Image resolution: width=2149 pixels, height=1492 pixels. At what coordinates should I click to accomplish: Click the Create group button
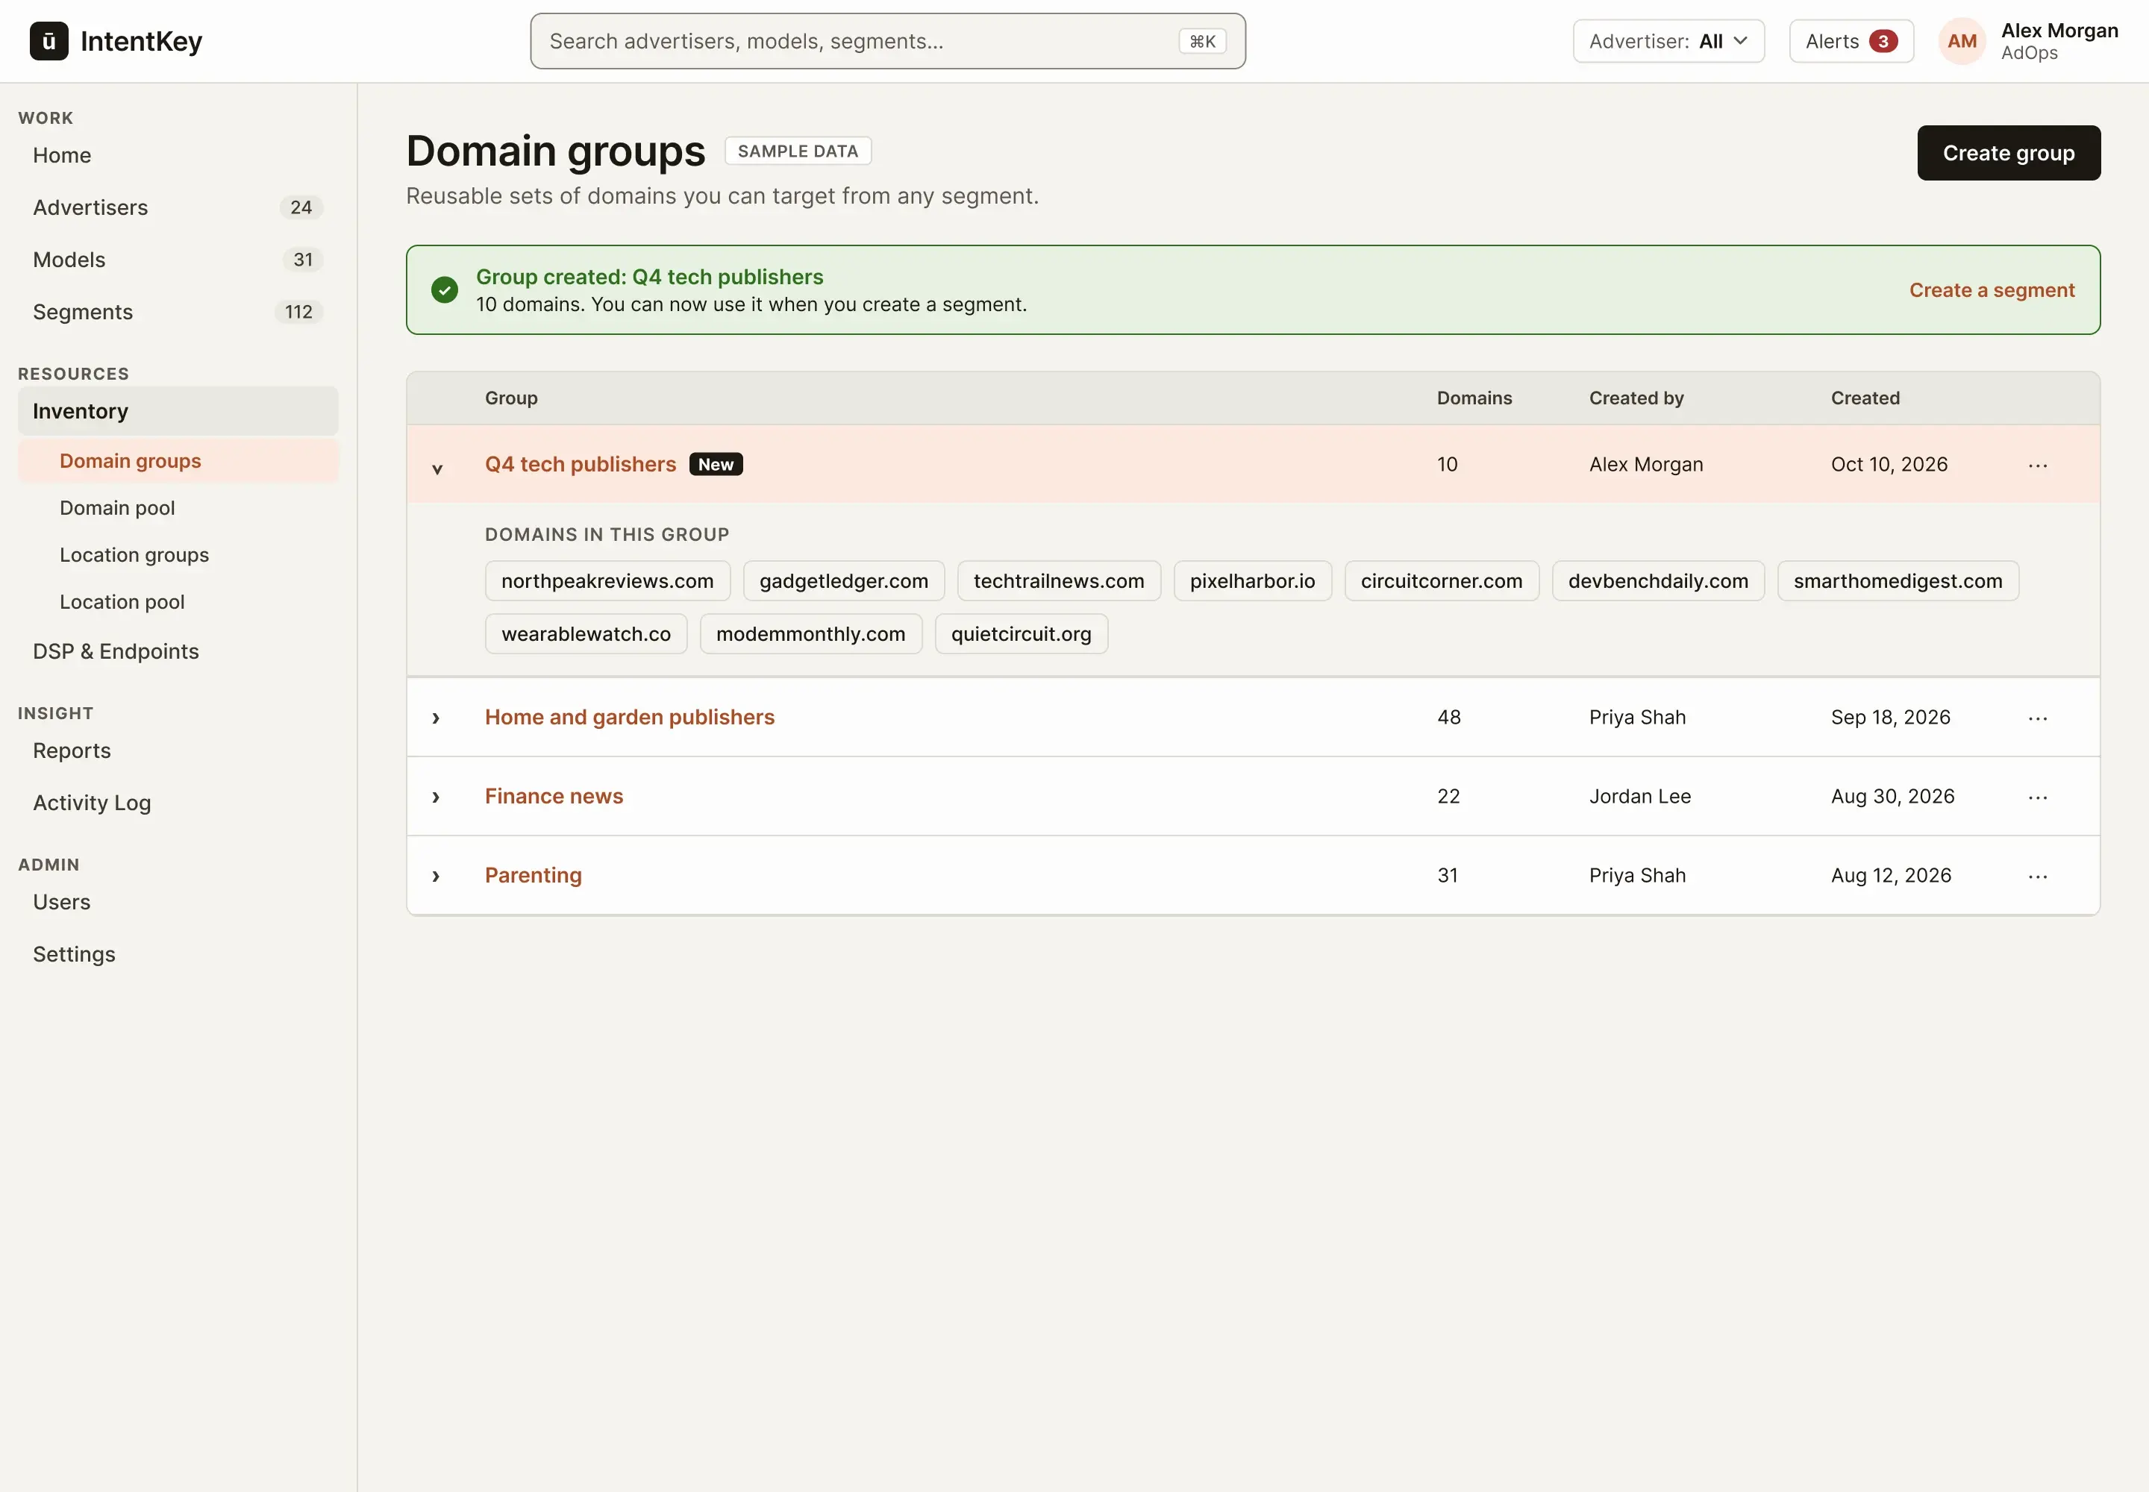pos(2009,154)
